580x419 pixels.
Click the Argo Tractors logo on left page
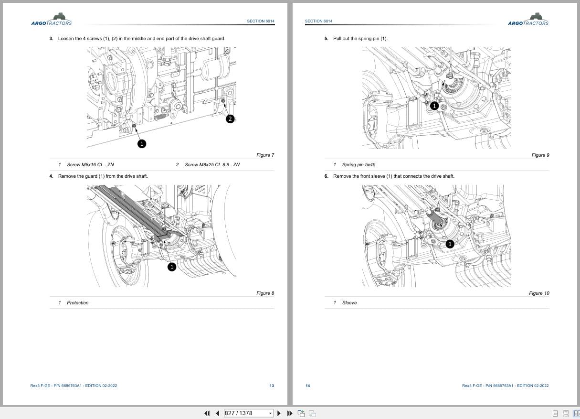(52, 19)
